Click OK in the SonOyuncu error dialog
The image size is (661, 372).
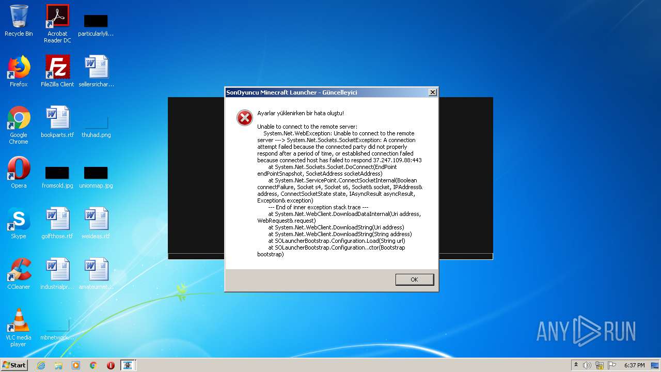tap(415, 280)
